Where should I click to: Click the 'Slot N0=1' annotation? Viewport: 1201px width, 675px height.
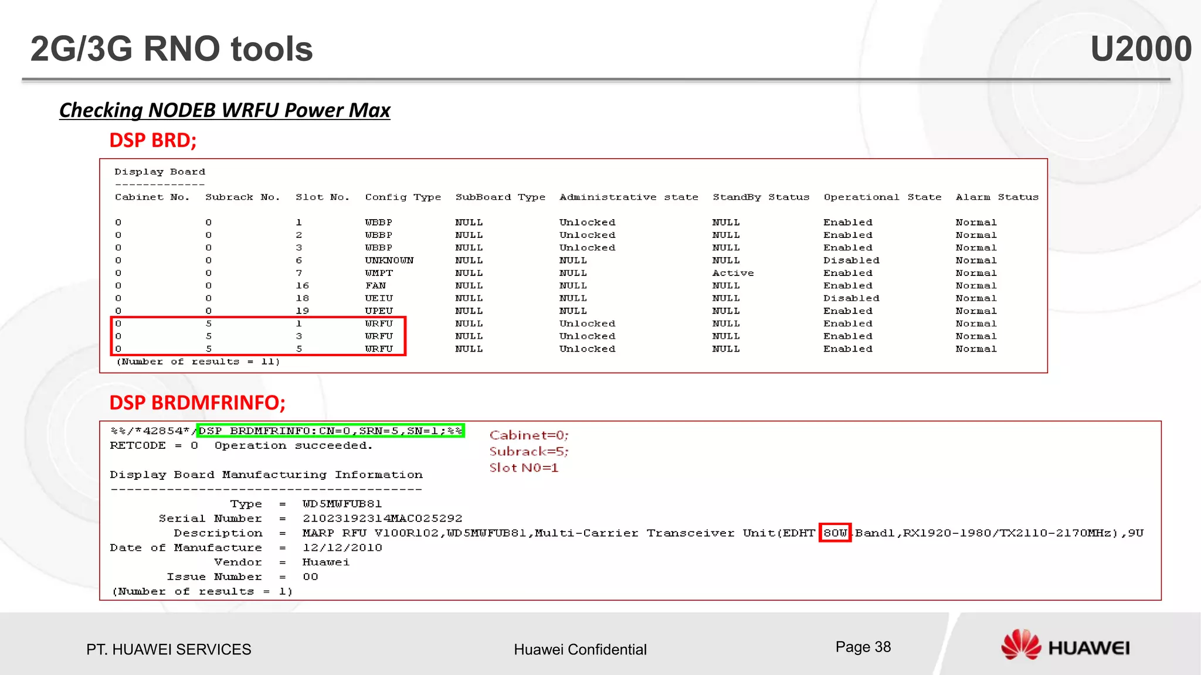click(524, 468)
